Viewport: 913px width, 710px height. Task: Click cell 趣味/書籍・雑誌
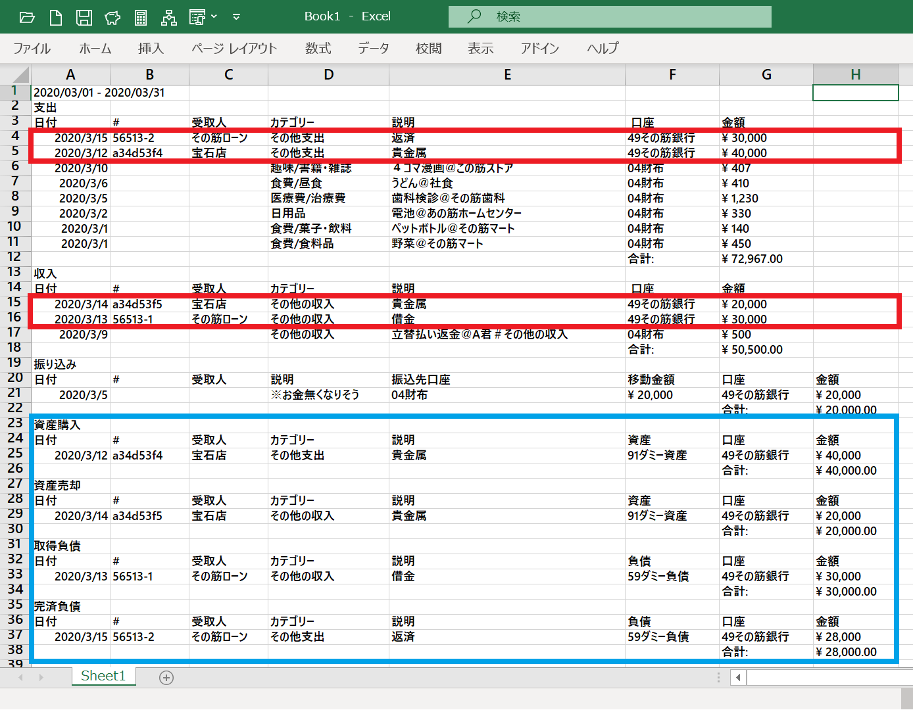(328, 168)
